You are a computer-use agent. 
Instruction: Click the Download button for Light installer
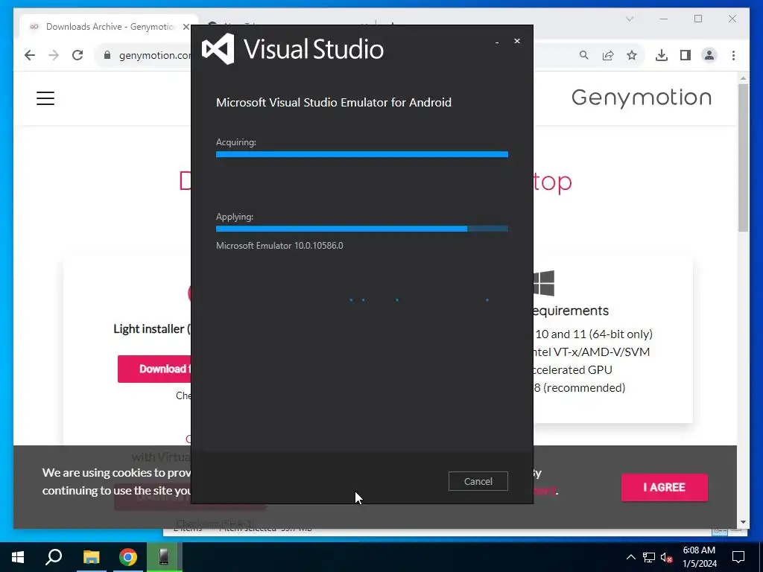(154, 369)
